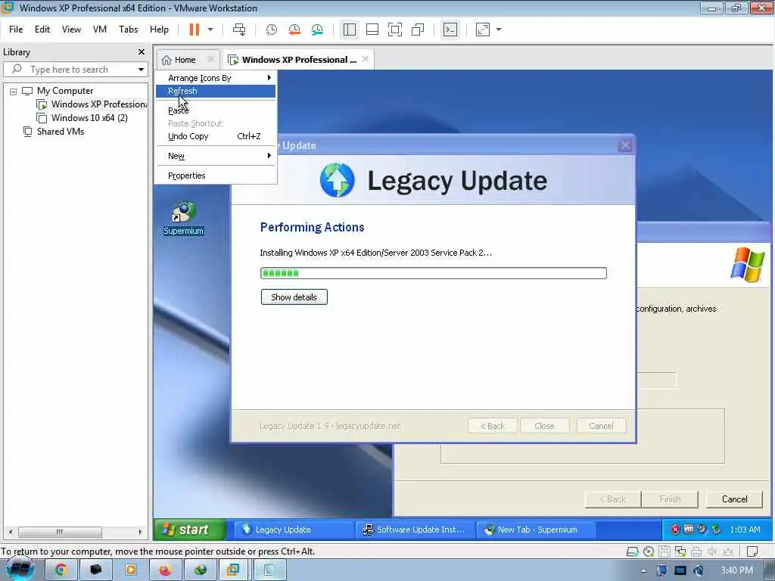Click the network adapter status icon
Image resolution: width=775 pixels, height=581 pixels.
680,551
